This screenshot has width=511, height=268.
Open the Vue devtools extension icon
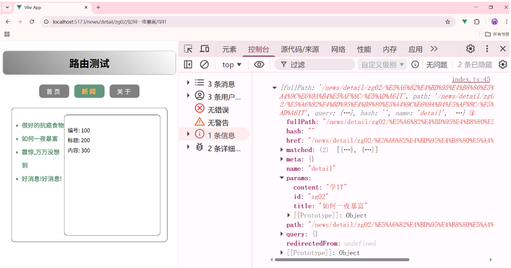(x=465, y=22)
